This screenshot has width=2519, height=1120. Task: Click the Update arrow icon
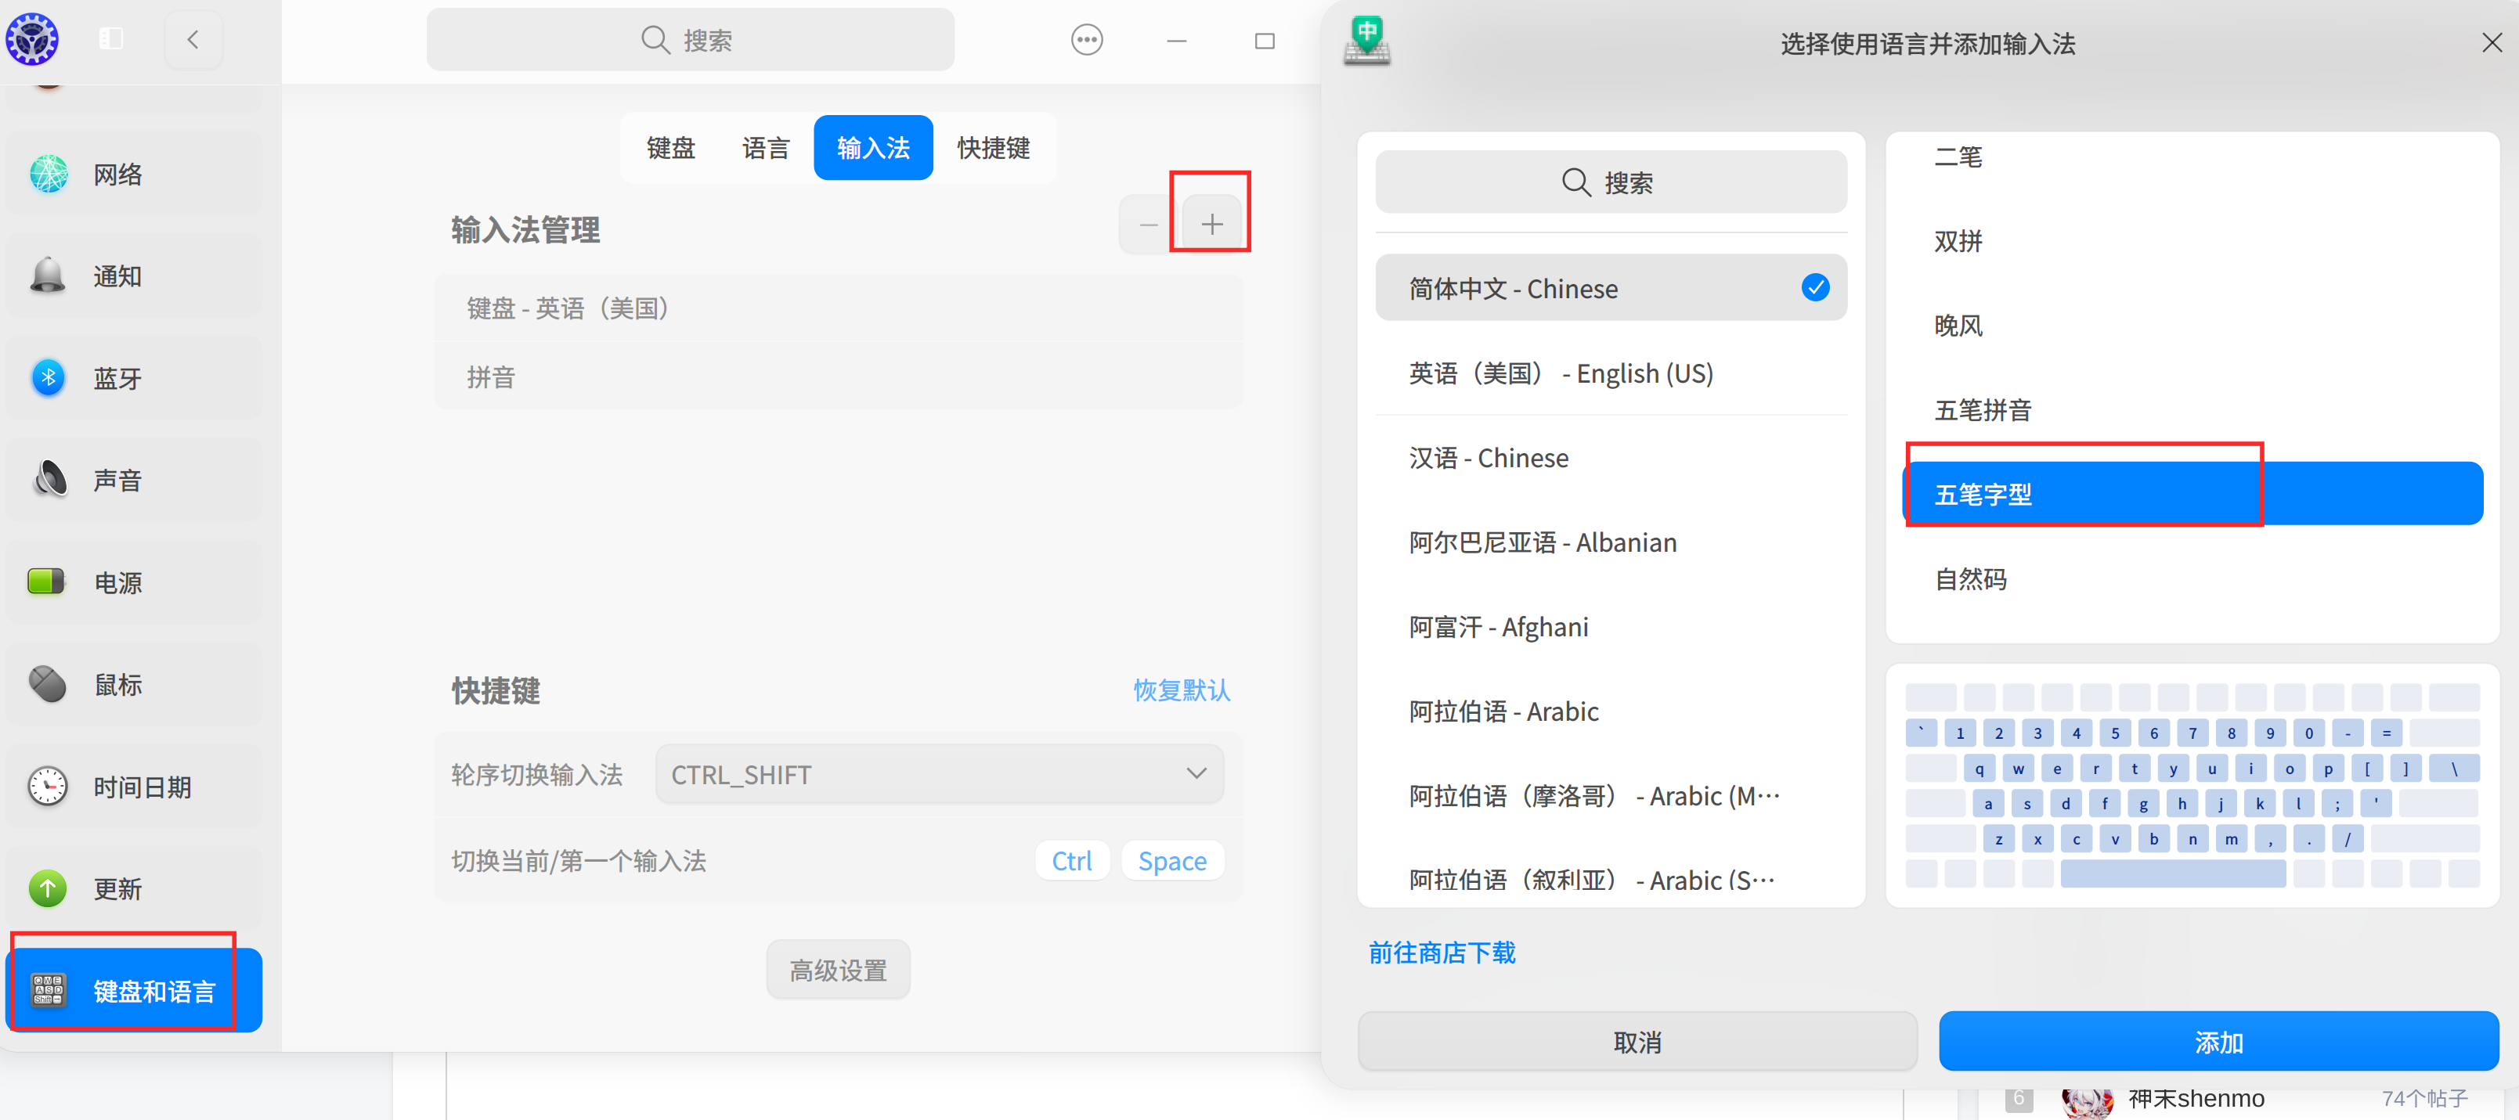coord(47,888)
